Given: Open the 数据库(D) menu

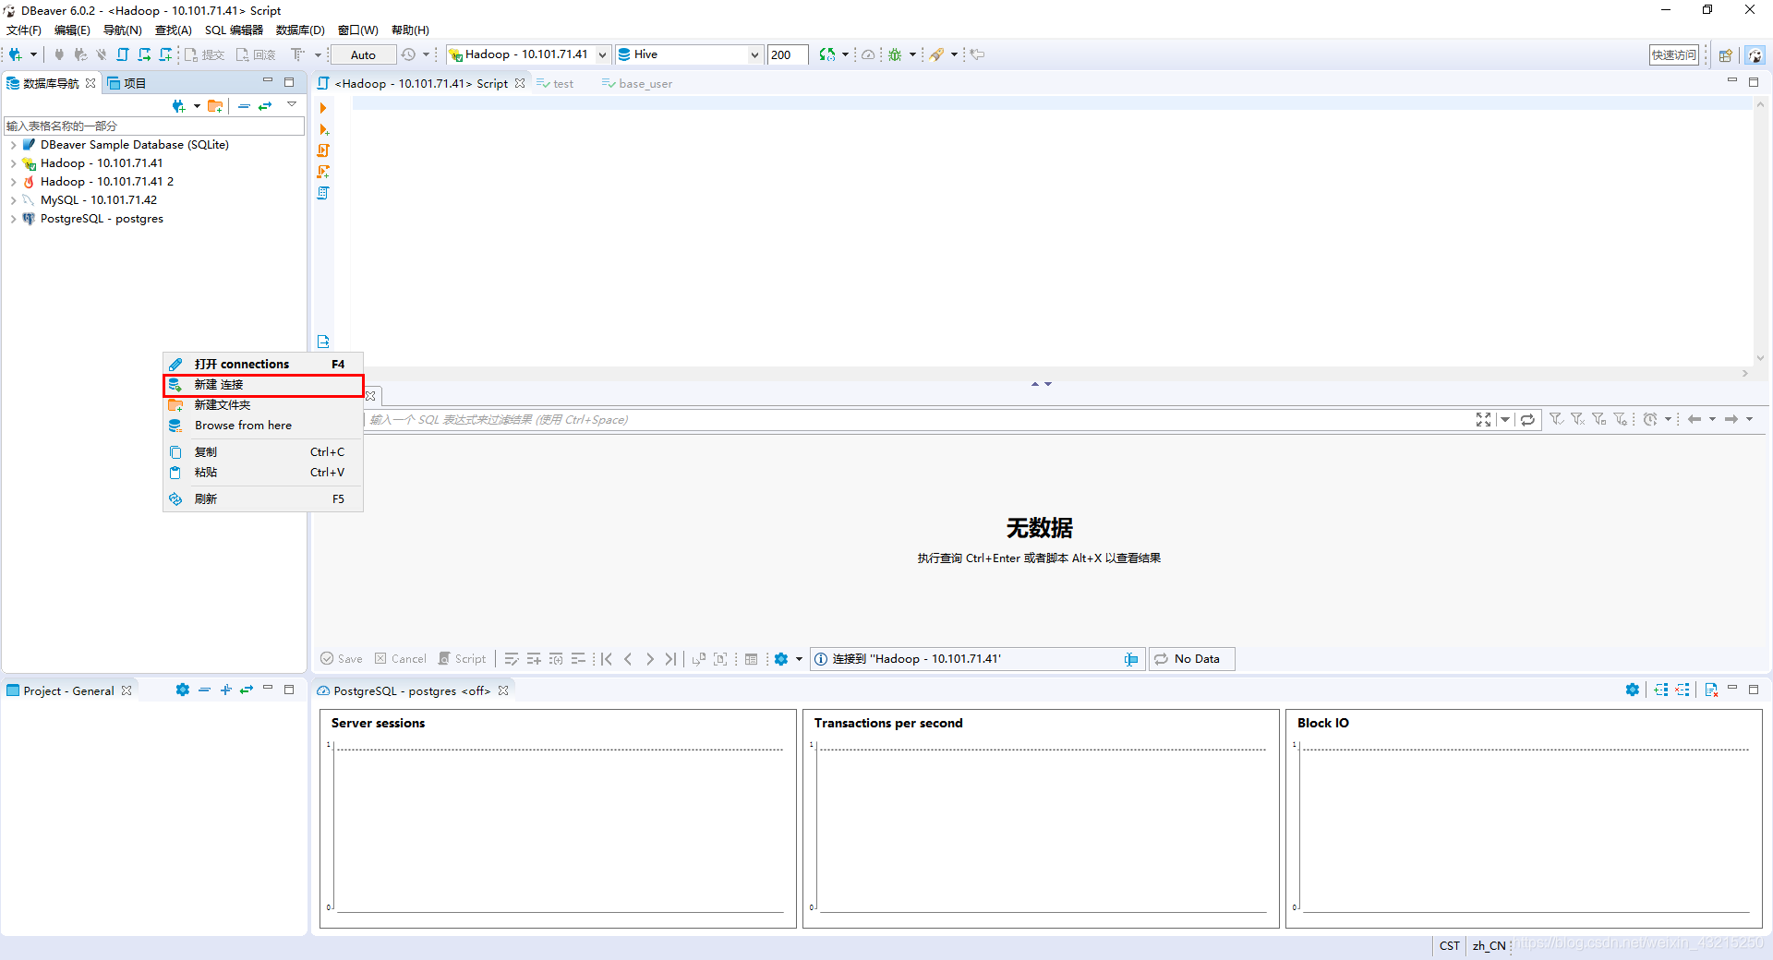Looking at the screenshot, I should 300,30.
